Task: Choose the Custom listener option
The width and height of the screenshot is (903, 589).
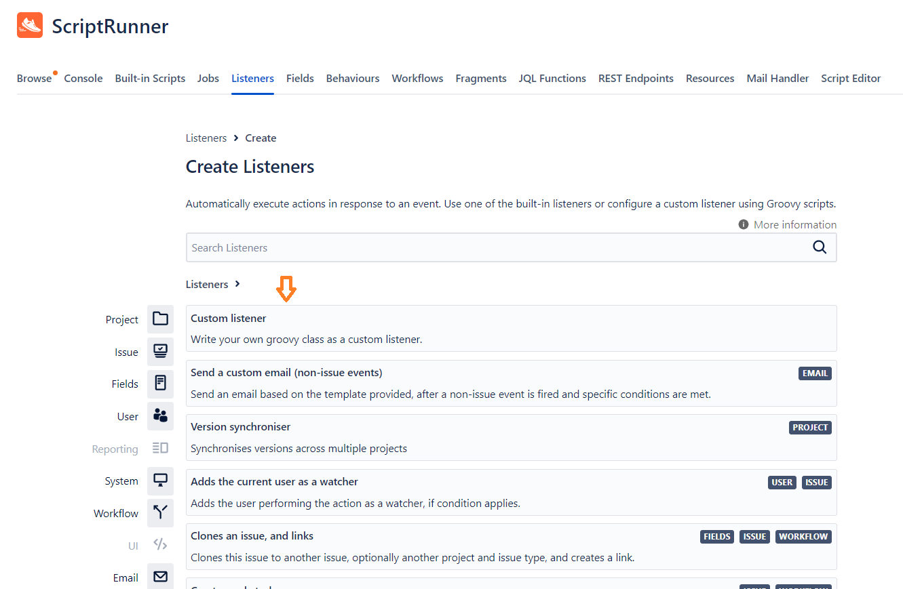Action: (x=511, y=328)
